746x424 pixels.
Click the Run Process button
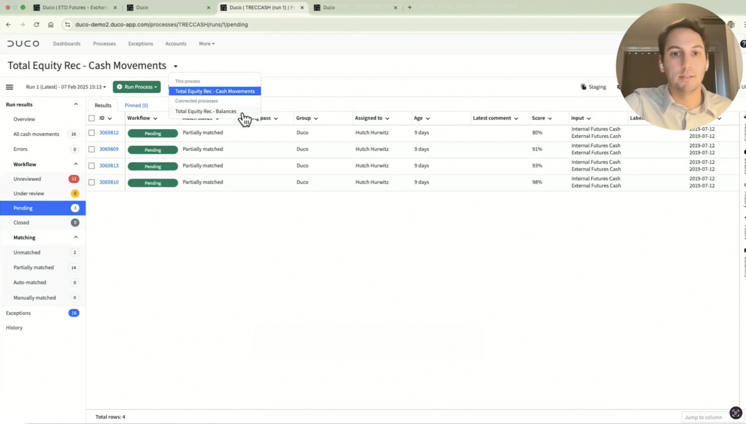coord(137,87)
